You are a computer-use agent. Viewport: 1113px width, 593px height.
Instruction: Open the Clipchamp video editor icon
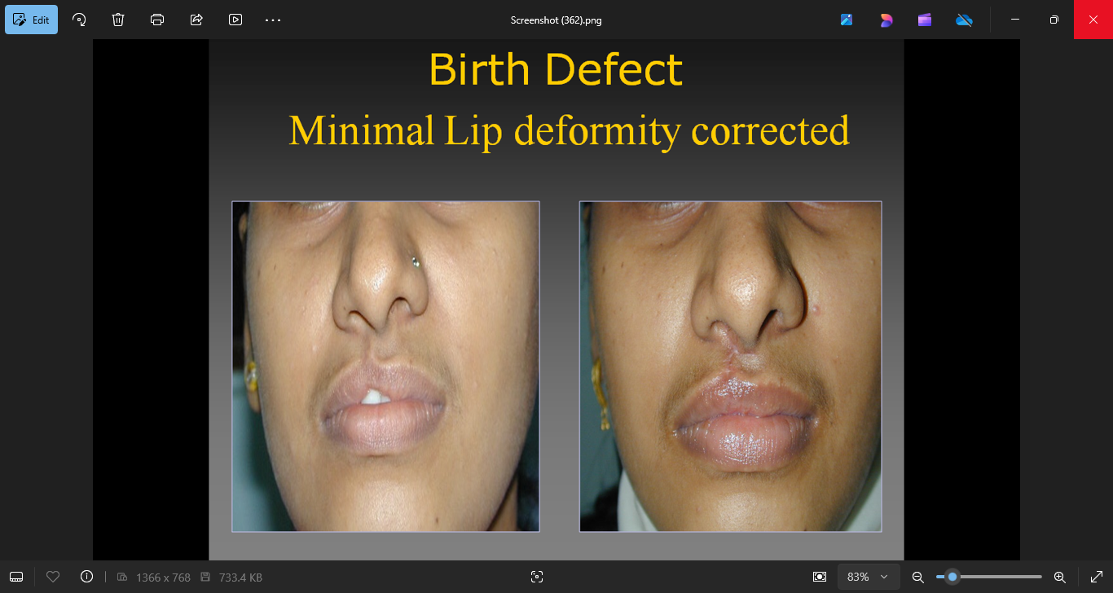925,20
